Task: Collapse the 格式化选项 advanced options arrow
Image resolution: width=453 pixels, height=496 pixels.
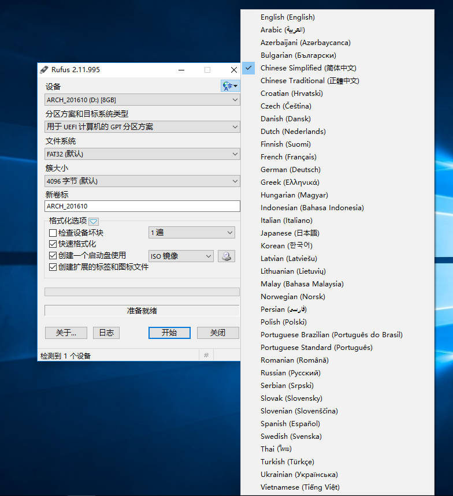Action: coord(94,221)
